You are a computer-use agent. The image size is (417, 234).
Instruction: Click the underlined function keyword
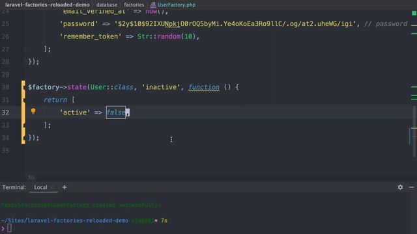pyautogui.click(x=204, y=87)
